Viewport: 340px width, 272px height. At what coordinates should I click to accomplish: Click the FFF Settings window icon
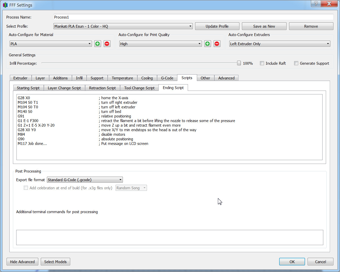click(5, 5)
